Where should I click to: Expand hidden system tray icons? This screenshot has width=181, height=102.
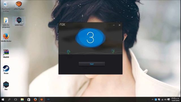152,99
